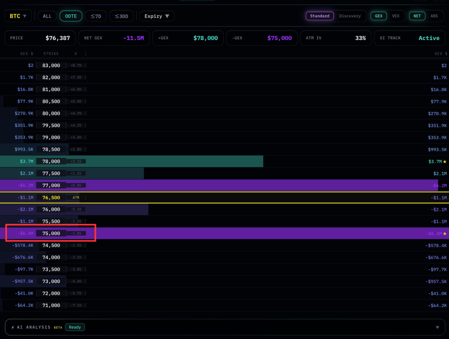This screenshot has width=449, height=339.
Task: Select the 73,500 strike row
Action: (224, 270)
